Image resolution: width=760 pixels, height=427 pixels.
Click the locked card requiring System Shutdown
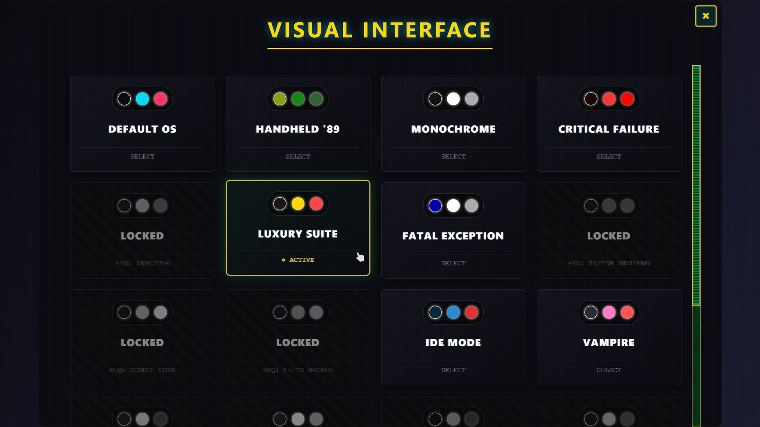tap(608, 231)
